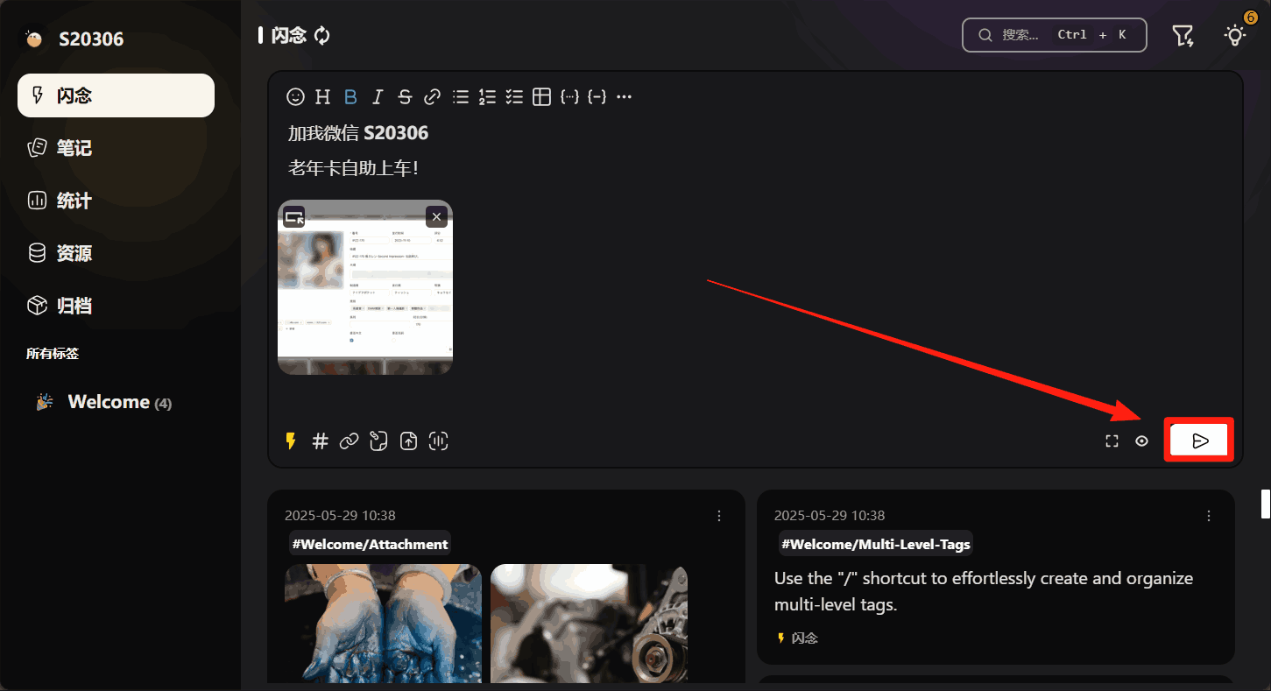Expand more toolbar options with ellipsis
The image size is (1271, 691).
click(x=624, y=97)
